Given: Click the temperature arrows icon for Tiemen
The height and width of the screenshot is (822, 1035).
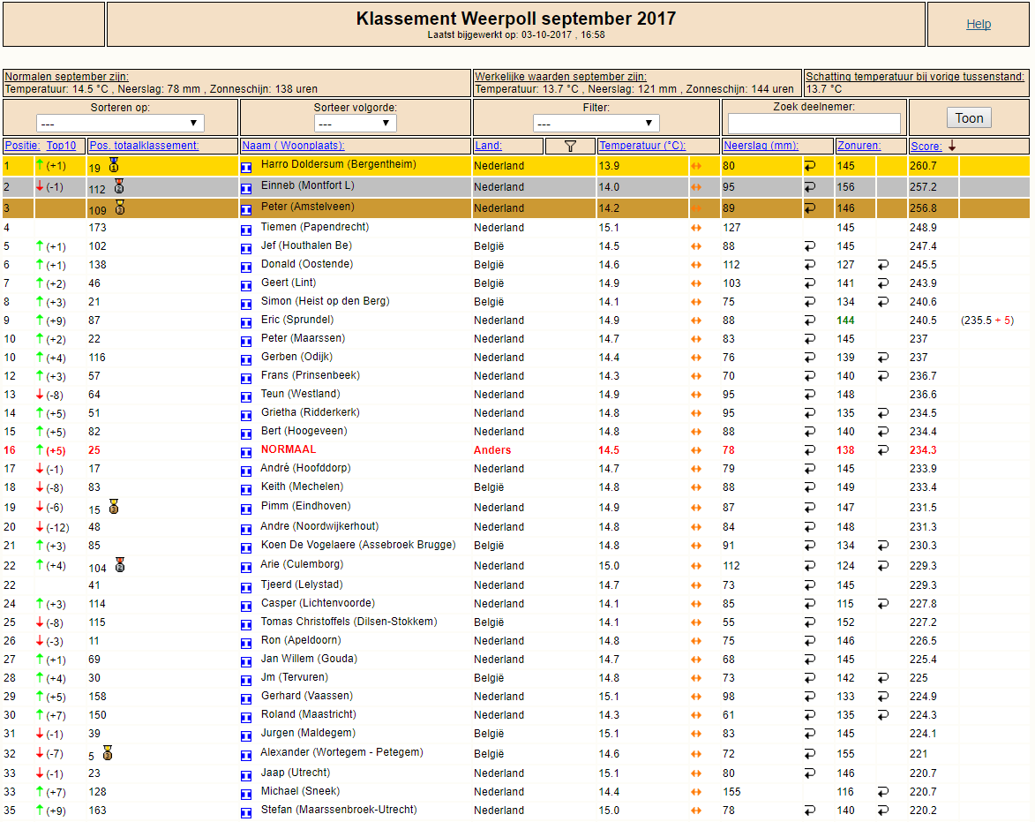Looking at the screenshot, I should [695, 228].
